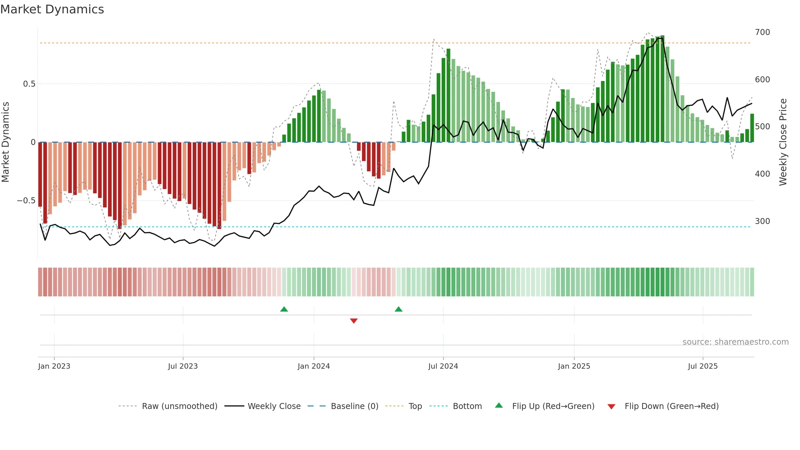Click the 300 price axis label
Viewport: 800px width, 450px height.
pos(763,221)
